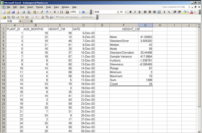The width and height of the screenshot is (202, 133).
Task: Toggle underline formatting
Action: point(139,12)
